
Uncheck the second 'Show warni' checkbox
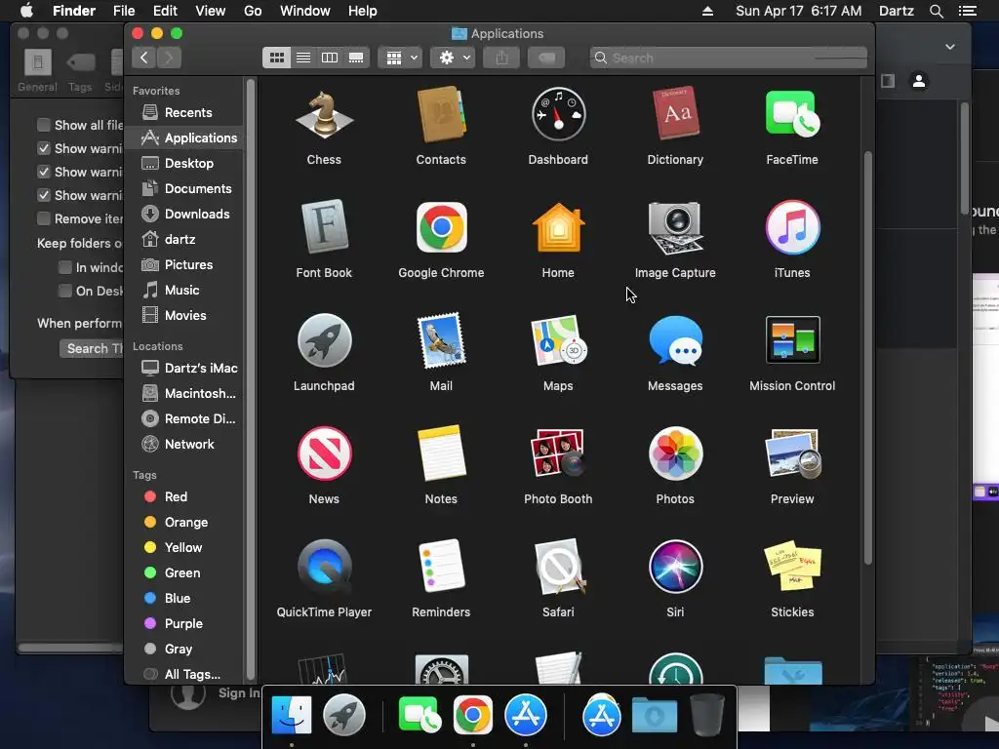43,172
